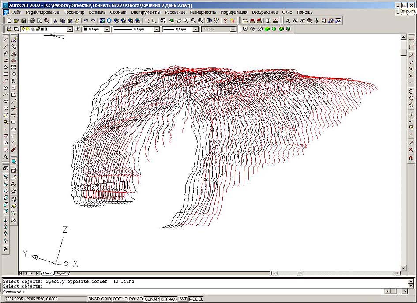Select the Line drawing tool
The image size is (417, 303).
(6, 40)
